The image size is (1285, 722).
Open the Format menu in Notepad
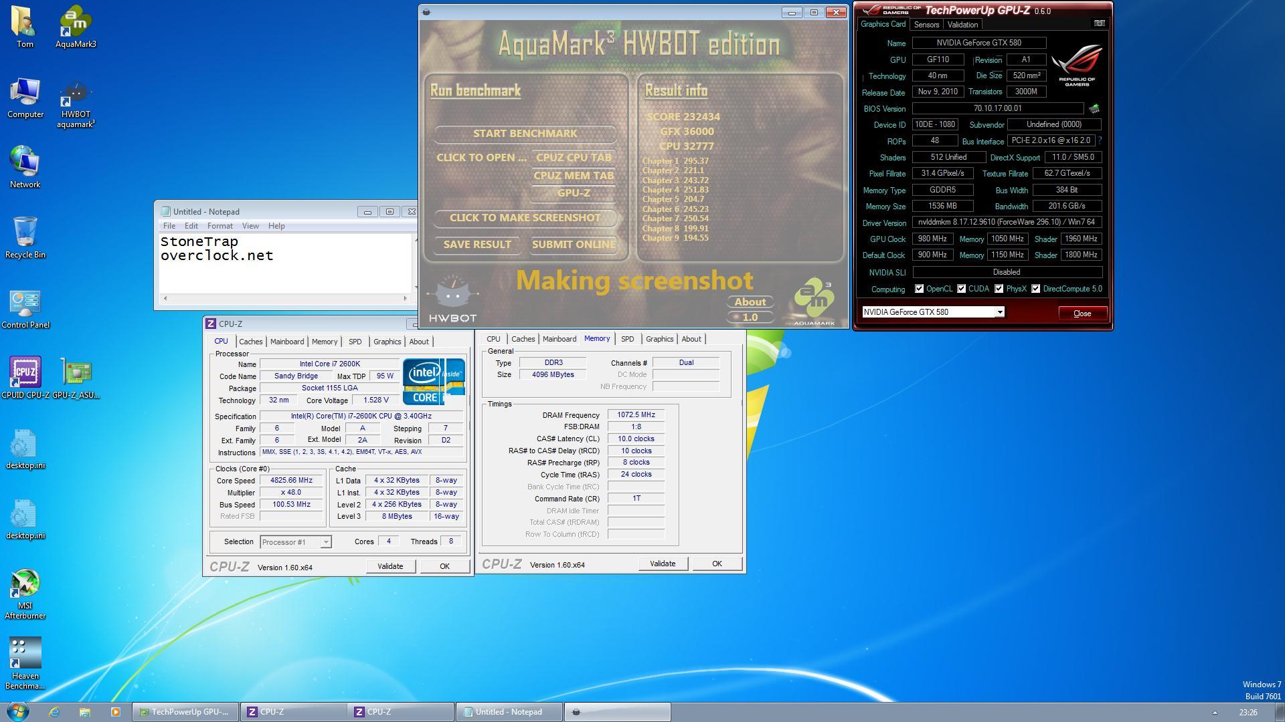click(220, 226)
